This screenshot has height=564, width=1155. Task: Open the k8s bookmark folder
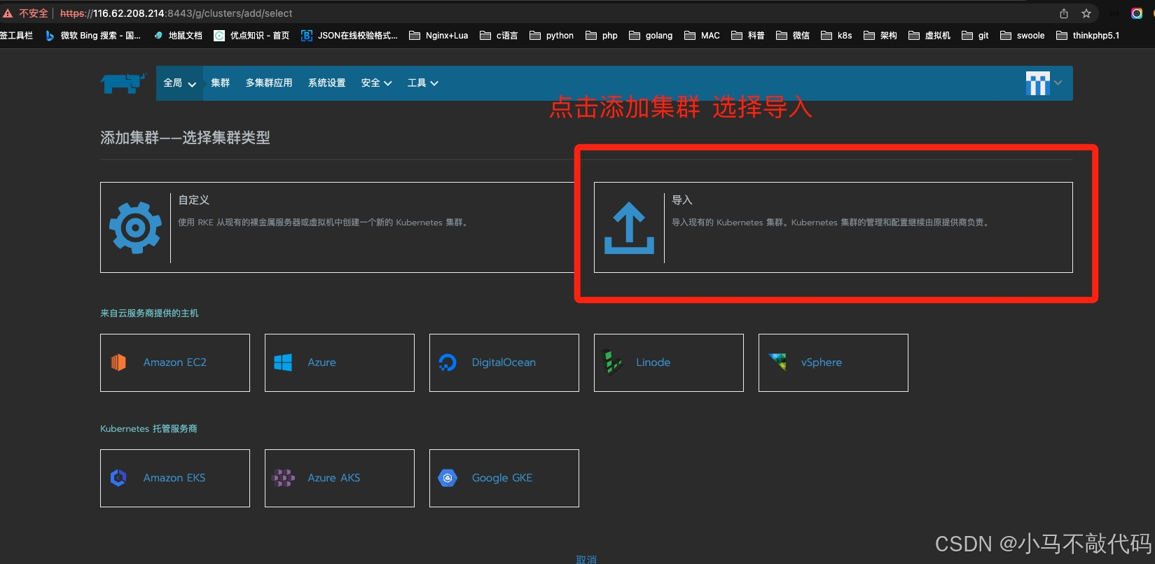point(836,36)
